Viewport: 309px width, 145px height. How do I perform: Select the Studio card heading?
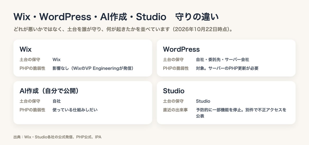(174, 91)
